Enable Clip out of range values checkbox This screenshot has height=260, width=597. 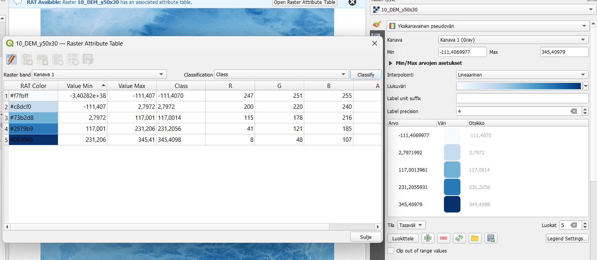click(390, 251)
